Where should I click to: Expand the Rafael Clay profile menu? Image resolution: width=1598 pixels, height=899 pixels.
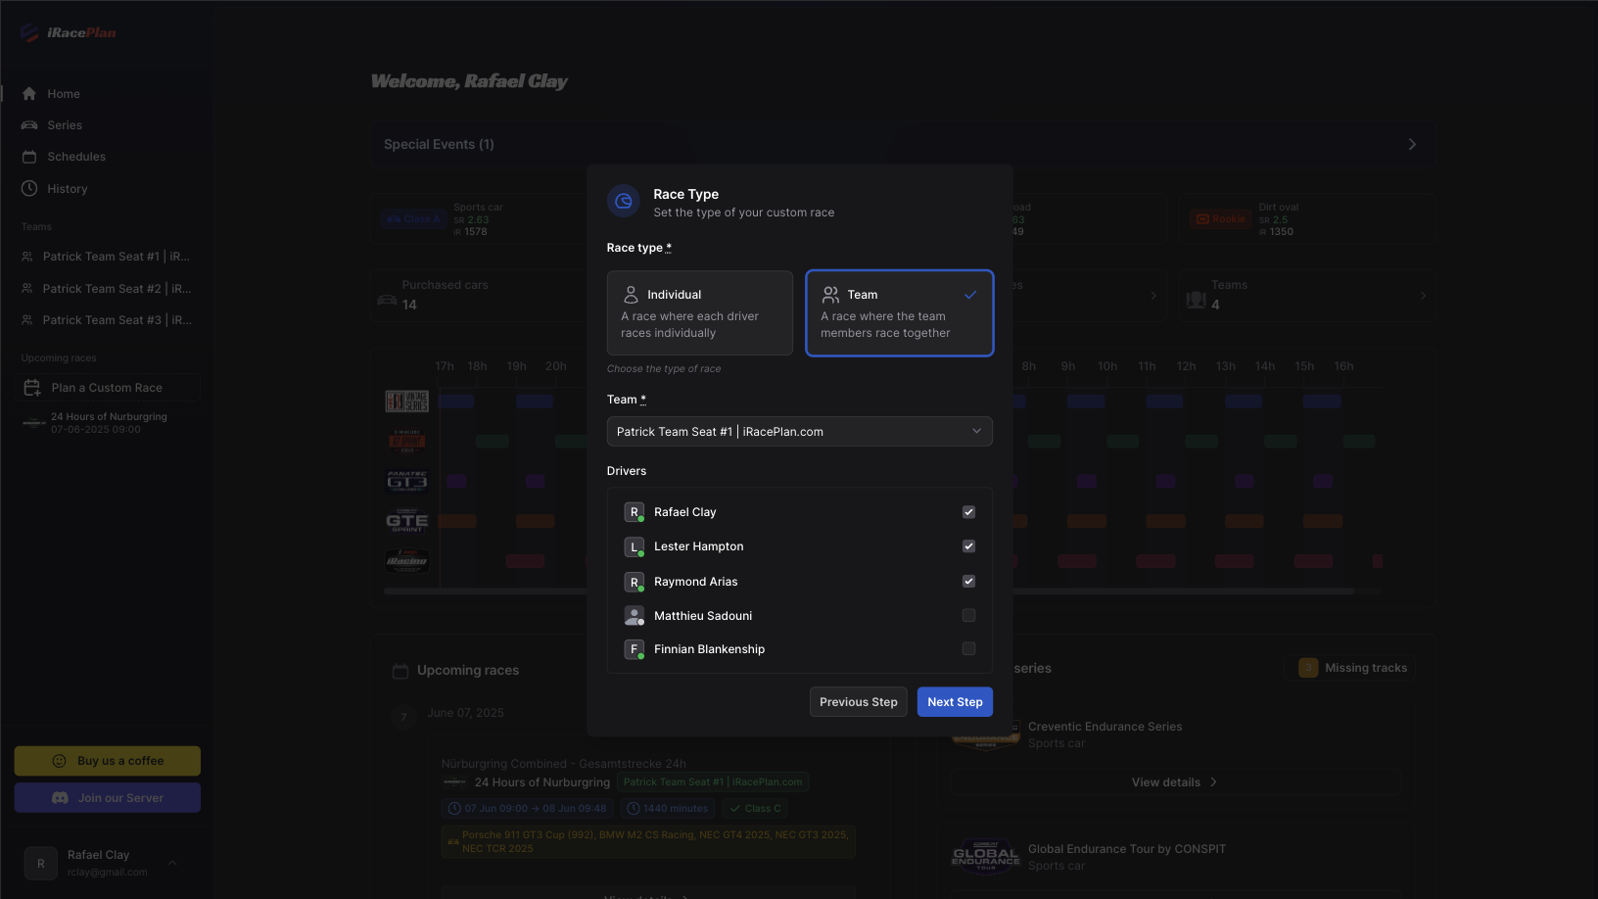[172, 862]
